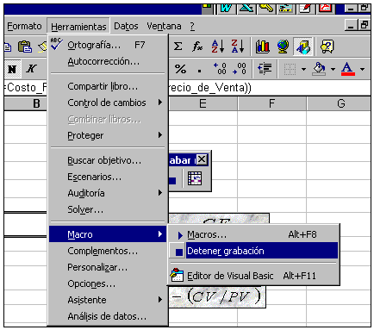This screenshot has width=374, height=330.
Task: Select Análisis de datos... entry
Action: coord(108,316)
